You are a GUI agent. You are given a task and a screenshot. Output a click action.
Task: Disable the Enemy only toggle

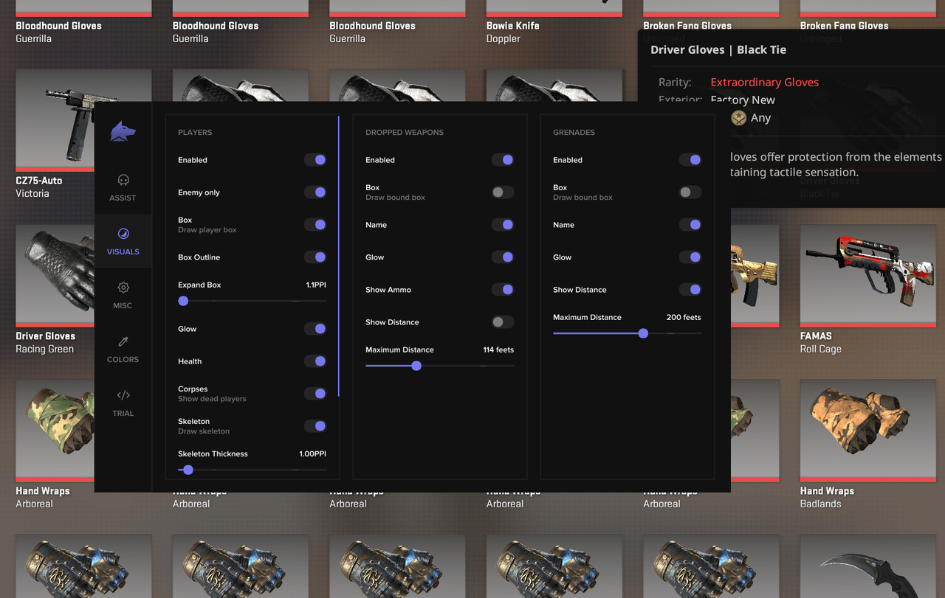coord(315,192)
